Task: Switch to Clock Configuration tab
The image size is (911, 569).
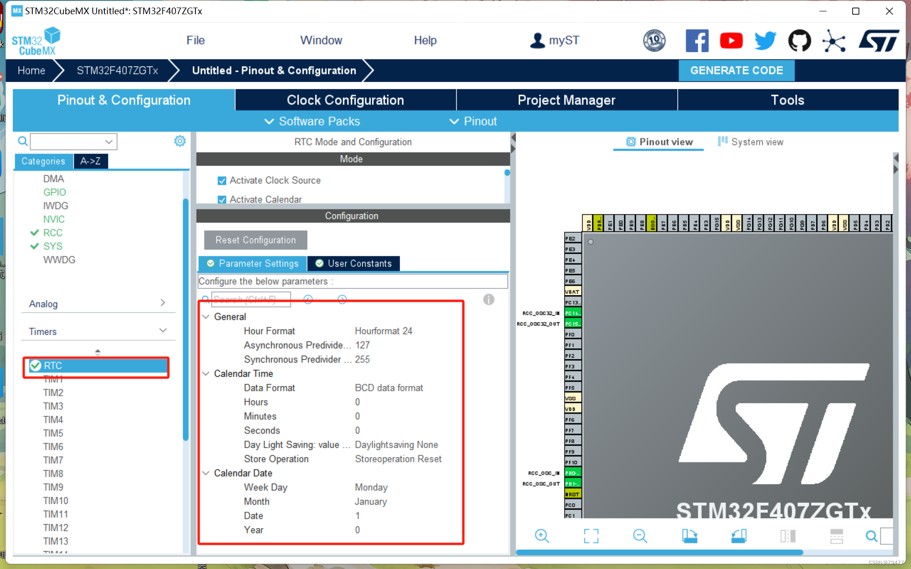Action: pos(345,100)
